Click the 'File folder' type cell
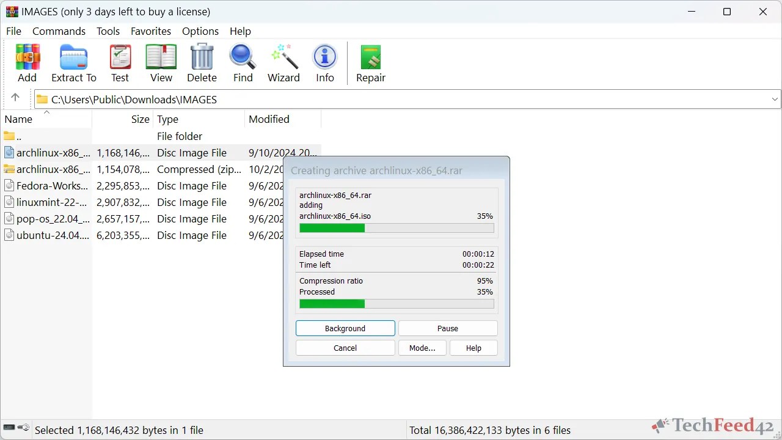The image size is (782, 440). 180,136
